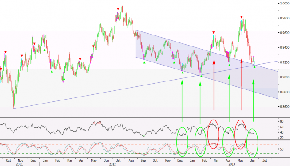Select the 0.9400 price level label

(x=285, y=48)
